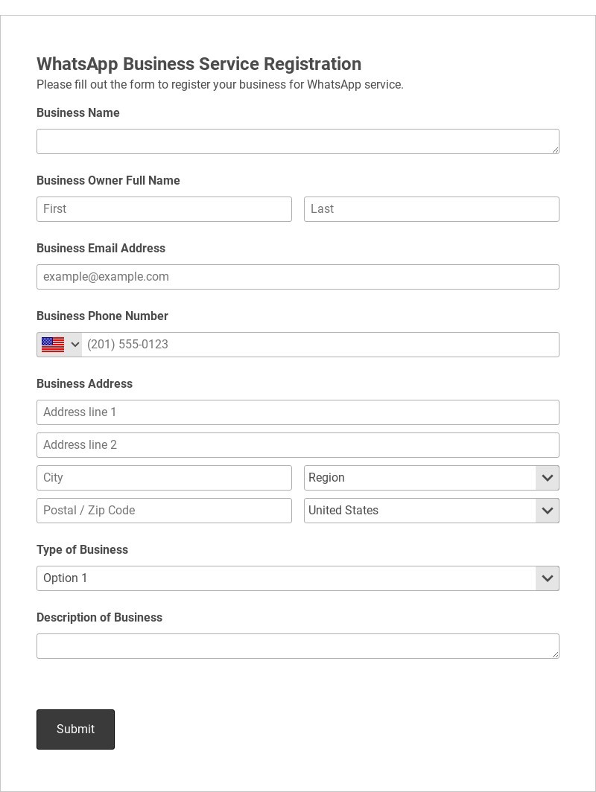This screenshot has height=792, width=596.
Task: Click the Address line 1 field
Action: pyautogui.click(x=298, y=412)
